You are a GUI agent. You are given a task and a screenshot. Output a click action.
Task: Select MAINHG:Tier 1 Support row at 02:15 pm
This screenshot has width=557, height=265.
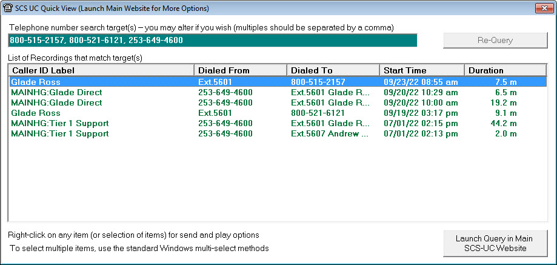click(278, 123)
